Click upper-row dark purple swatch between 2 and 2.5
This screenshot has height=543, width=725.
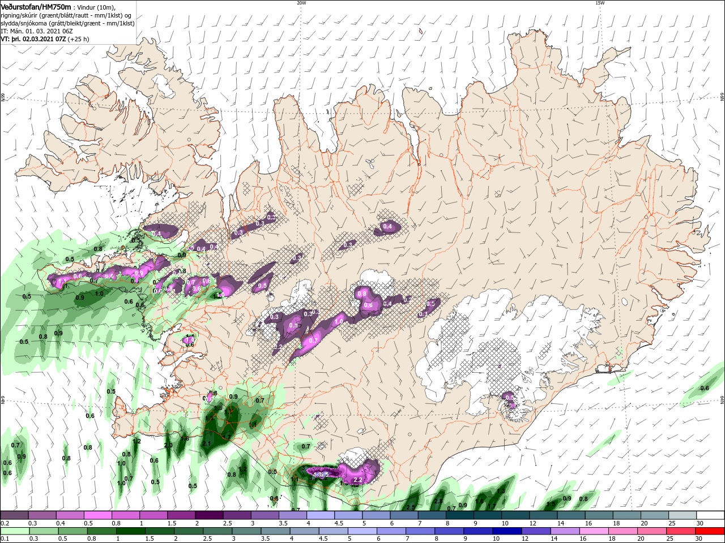pyautogui.click(x=209, y=515)
